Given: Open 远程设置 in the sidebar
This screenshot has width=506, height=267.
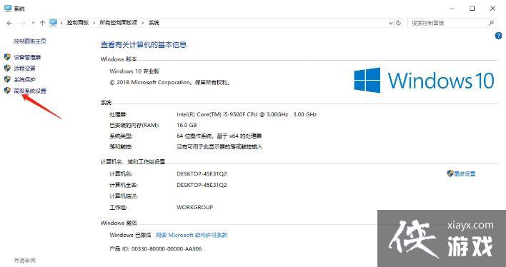Looking at the screenshot, I should [24, 69].
